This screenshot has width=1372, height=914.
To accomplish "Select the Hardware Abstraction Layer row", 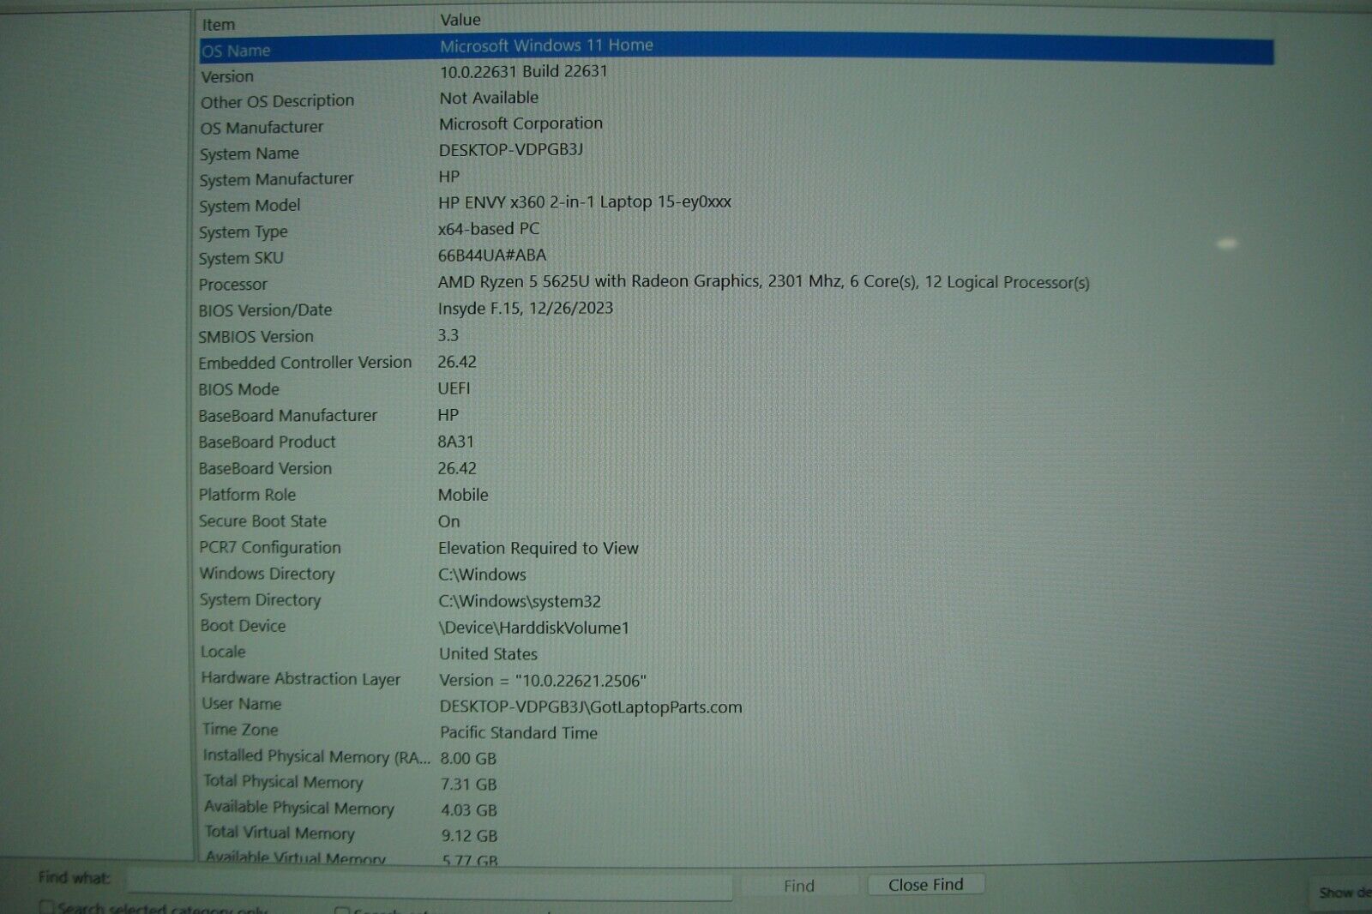I will point(736,679).
